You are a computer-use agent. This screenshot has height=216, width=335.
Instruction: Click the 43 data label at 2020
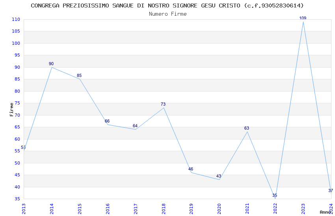coord(219,176)
